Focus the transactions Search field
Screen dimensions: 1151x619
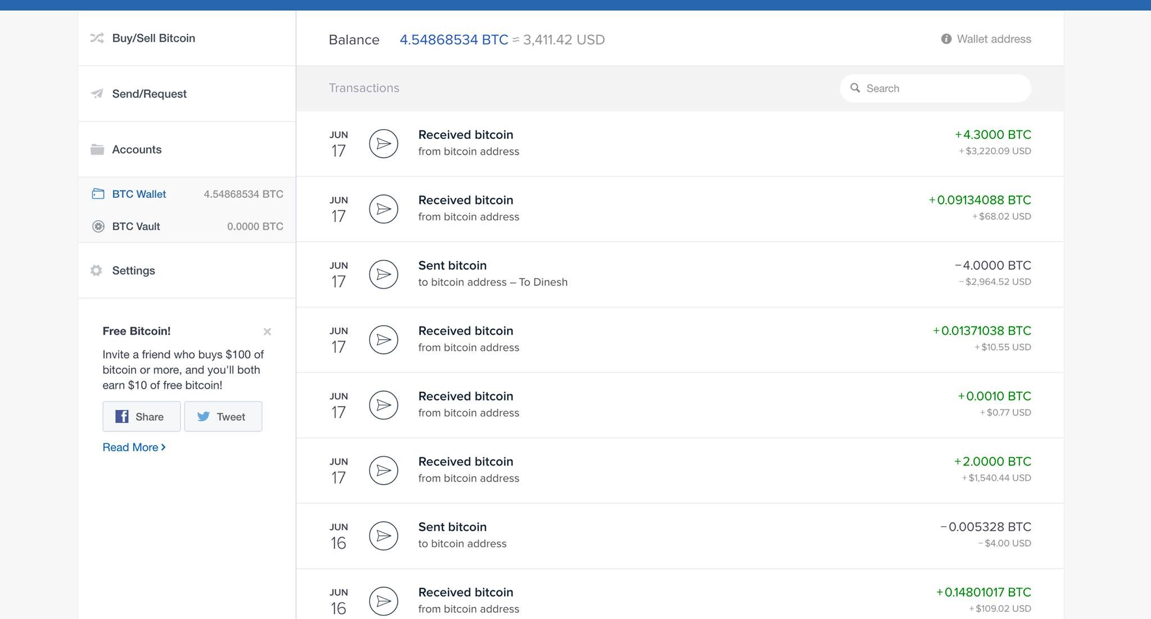click(x=944, y=88)
